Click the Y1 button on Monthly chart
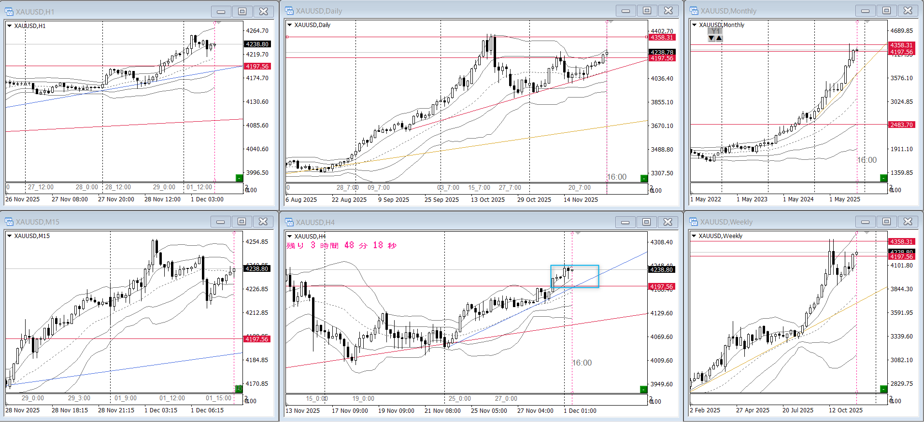Image resolution: width=924 pixels, height=422 pixels. [715, 31]
